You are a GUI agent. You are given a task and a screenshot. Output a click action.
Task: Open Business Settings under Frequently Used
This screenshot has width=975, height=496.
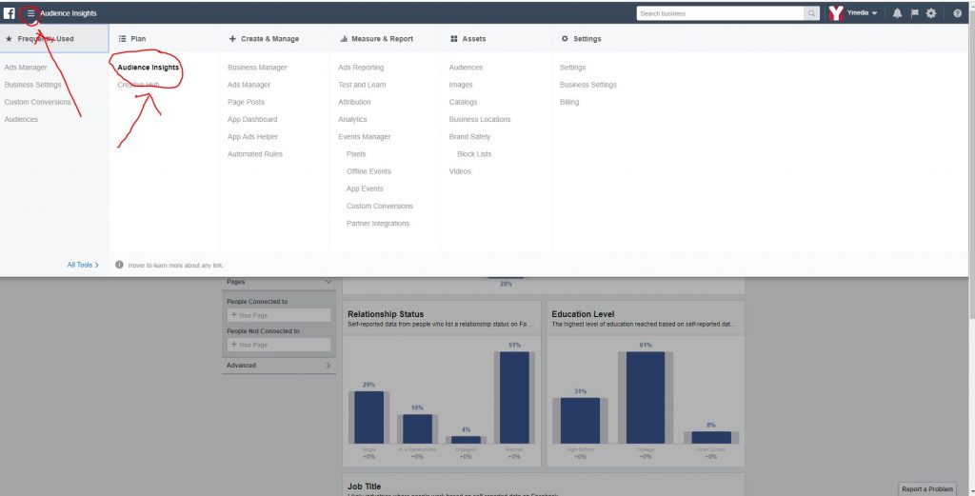(33, 85)
